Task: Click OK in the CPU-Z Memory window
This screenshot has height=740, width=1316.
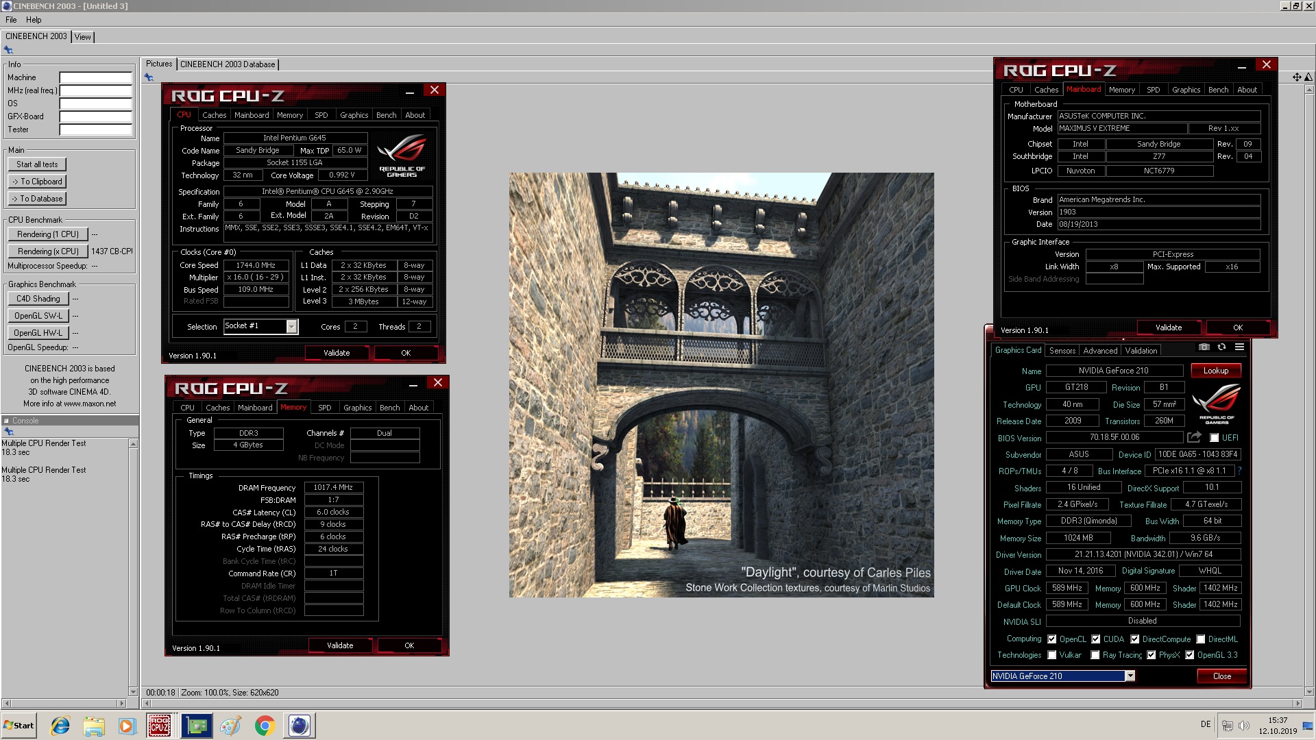Action: pos(409,645)
